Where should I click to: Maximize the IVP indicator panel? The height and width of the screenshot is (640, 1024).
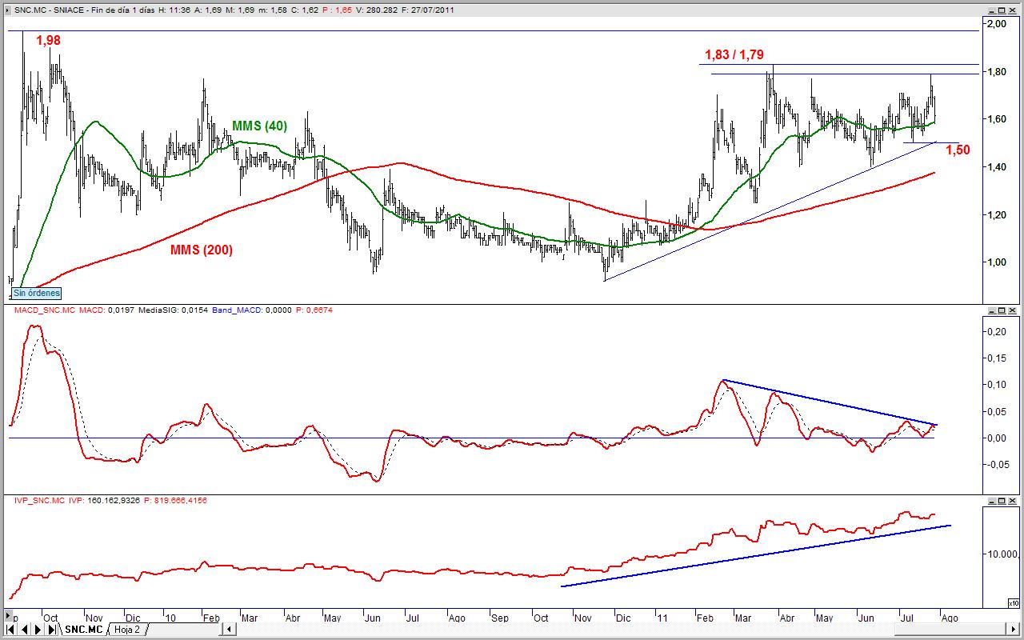1002,501
